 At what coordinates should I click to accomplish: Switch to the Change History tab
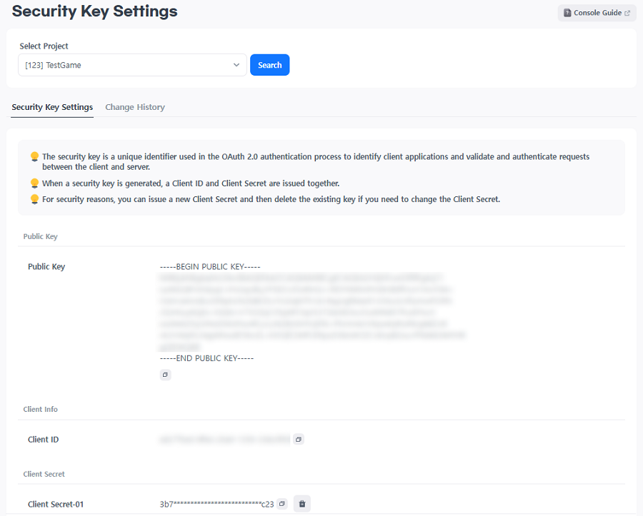135,107
